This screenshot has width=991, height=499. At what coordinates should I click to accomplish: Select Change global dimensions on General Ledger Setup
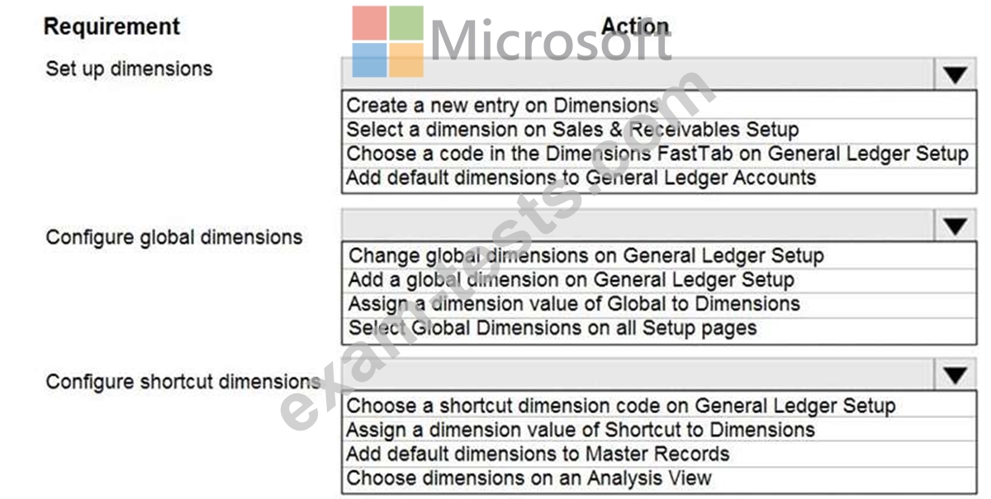[x=659, y=256]
